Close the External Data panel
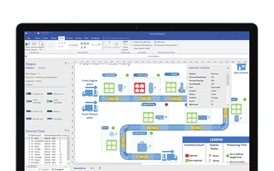This screenshot has height=171, width=274. (x=68, y=130)
